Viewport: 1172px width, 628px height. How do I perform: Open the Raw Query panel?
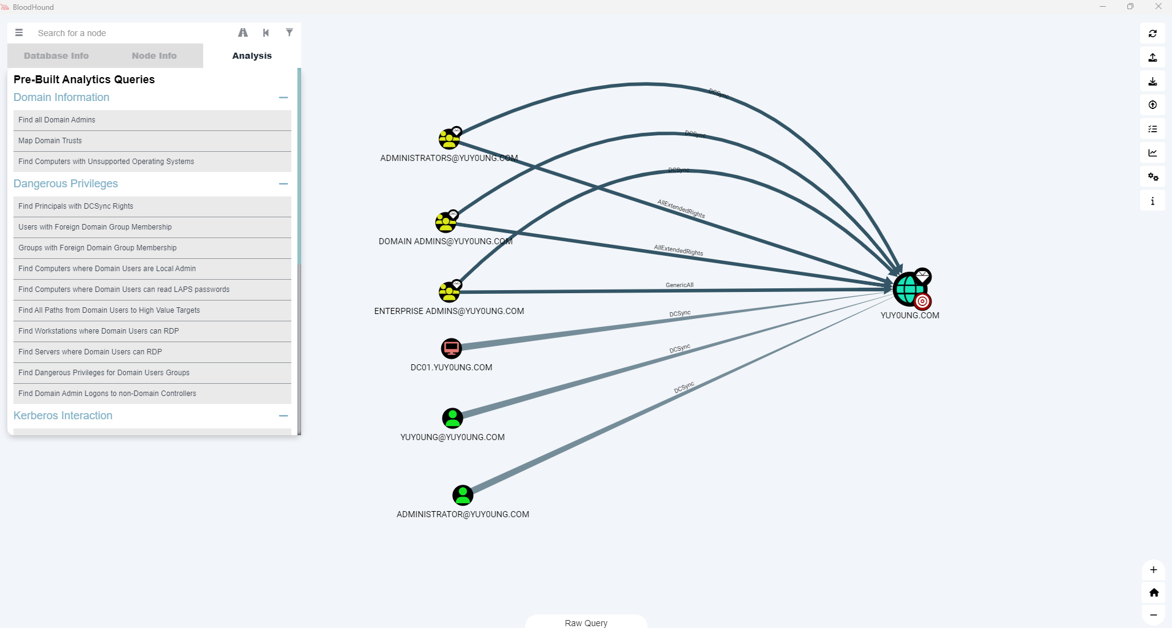click(x=586, y=622)
